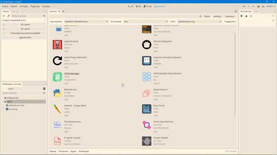The image size is (277, 155).
Task: Create a 2D сцена root node
Action: pos(24,25)
